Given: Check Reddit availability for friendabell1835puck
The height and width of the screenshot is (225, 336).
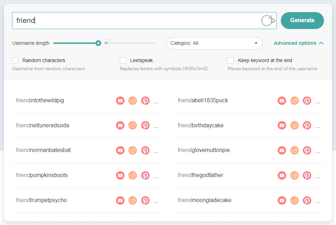Looking at the screenshot, I should tap(294, 101).
